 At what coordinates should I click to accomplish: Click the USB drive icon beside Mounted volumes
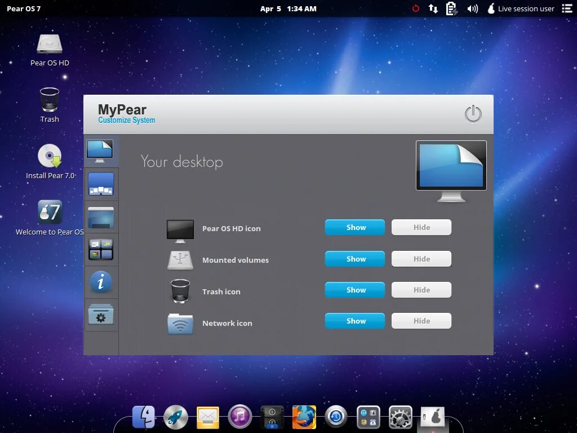180,260
